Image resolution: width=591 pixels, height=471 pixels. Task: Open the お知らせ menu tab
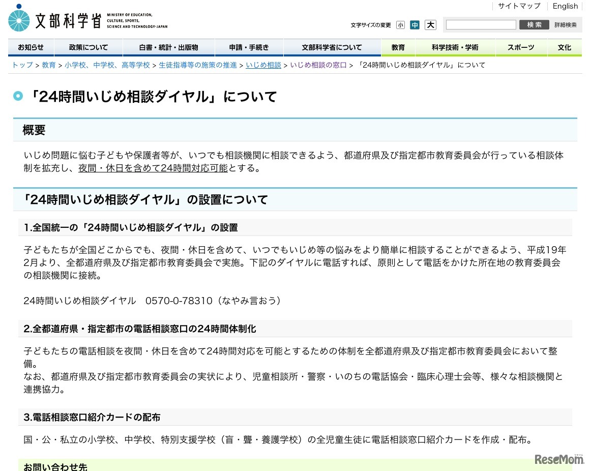[31, 47]
